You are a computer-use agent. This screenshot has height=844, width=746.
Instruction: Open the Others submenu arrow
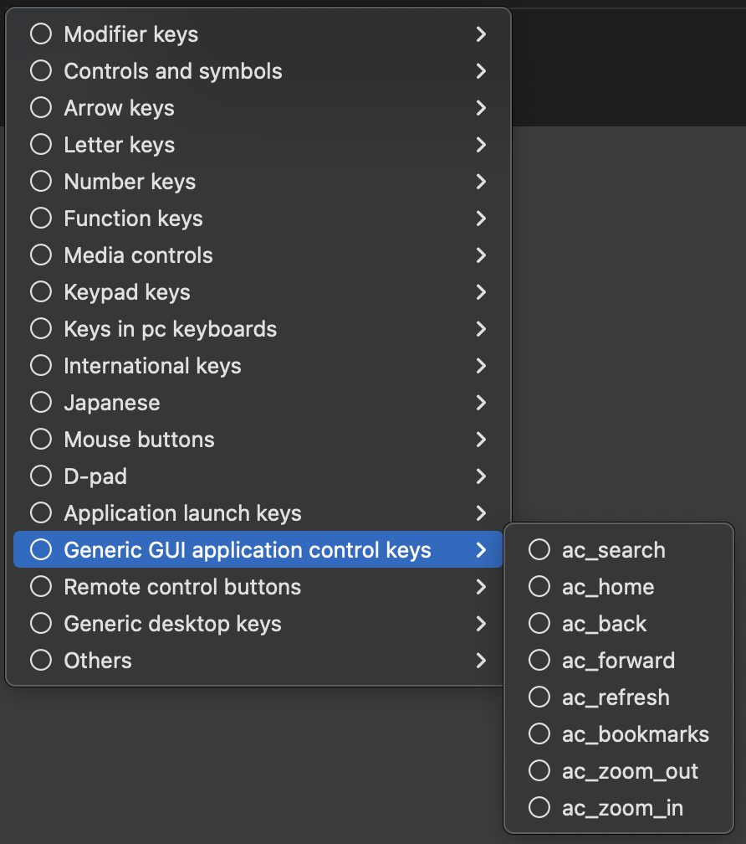(481, 661)
